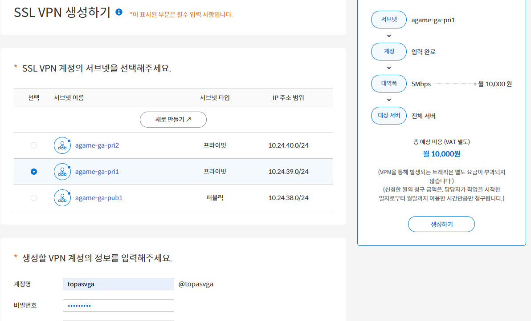This screenshot has width=531, height=321.
Task: Open the 계정 step badge
Action: click(388, 52)
